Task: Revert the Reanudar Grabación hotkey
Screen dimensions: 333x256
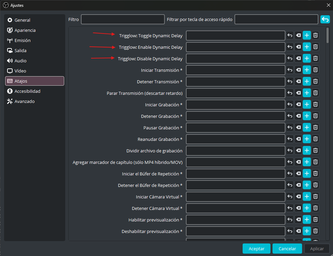Action: [x=290, y=139]
